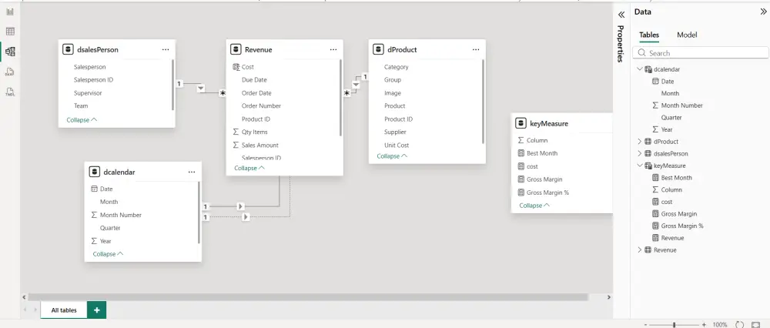This screenshot has height=328, width=770.
Task: Collapse keyMeasure node in Data pane
Action: [x=639, y=166]
